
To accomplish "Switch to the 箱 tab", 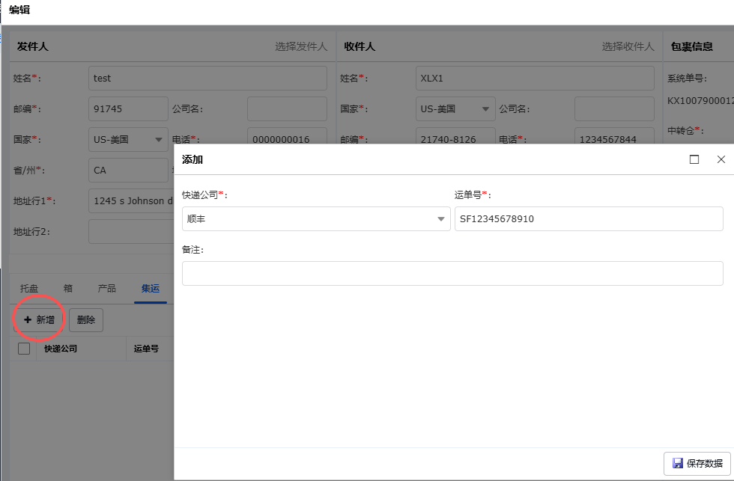I will click(x=68, y=289).
